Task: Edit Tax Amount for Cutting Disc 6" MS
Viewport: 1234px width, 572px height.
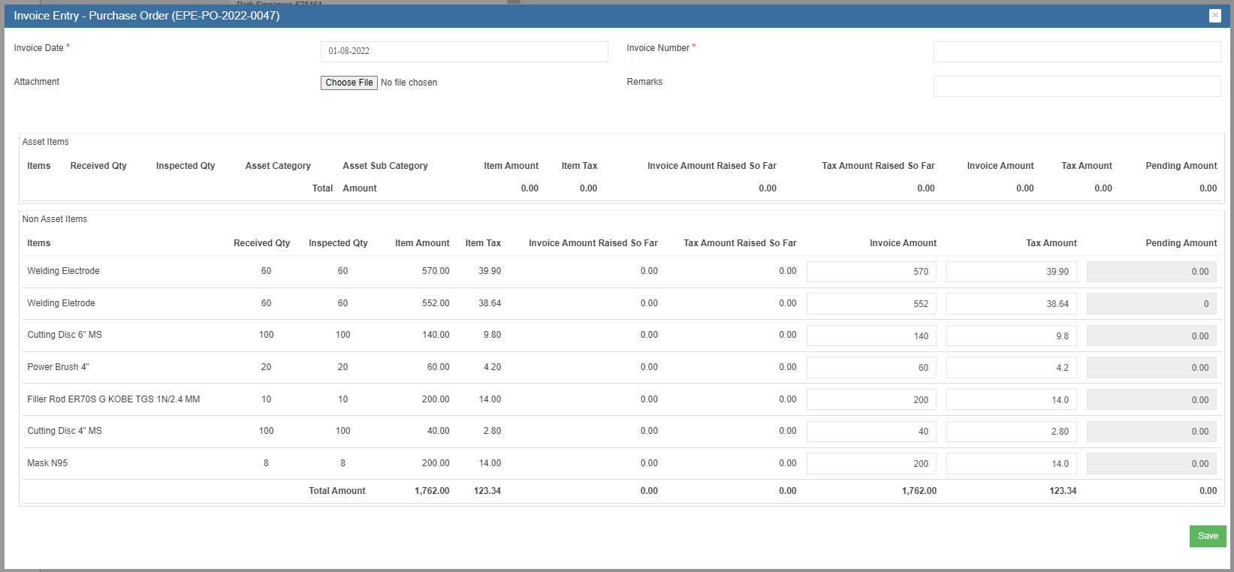Action: tap(1011, 336)
